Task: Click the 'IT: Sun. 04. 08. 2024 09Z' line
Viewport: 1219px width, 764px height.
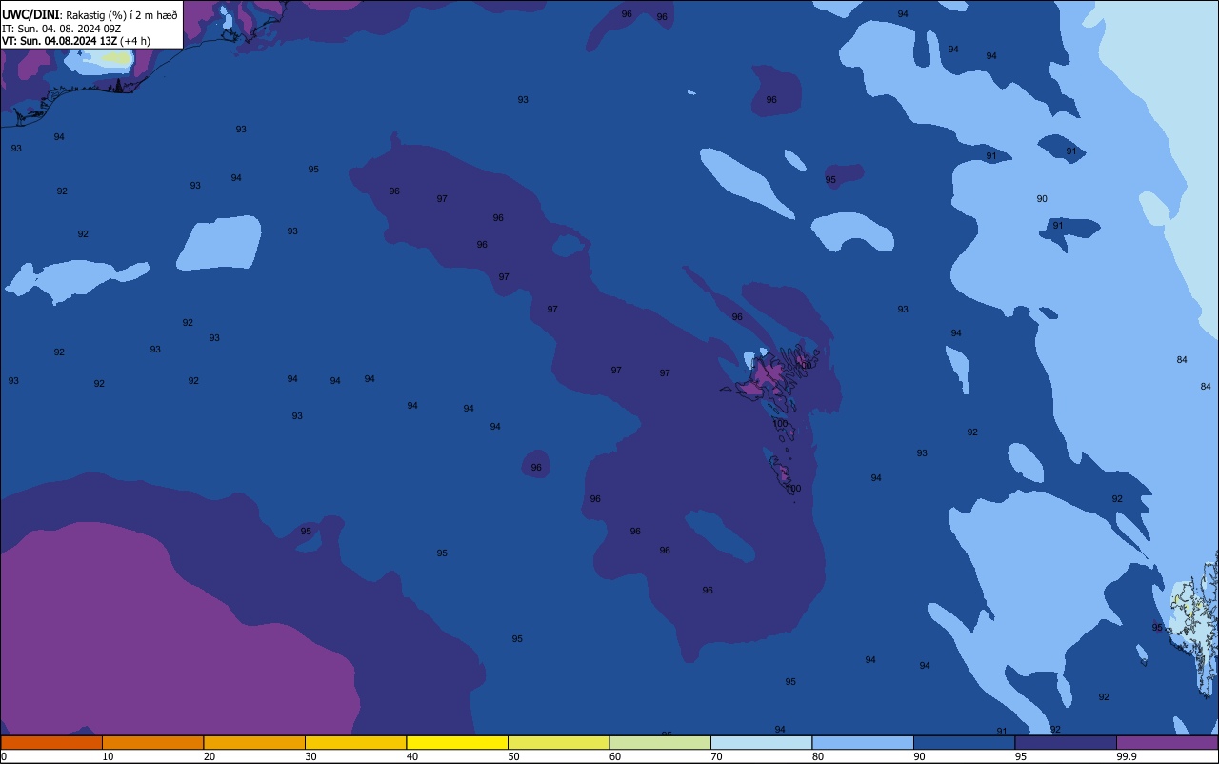Action: click(x=61, y=28)
